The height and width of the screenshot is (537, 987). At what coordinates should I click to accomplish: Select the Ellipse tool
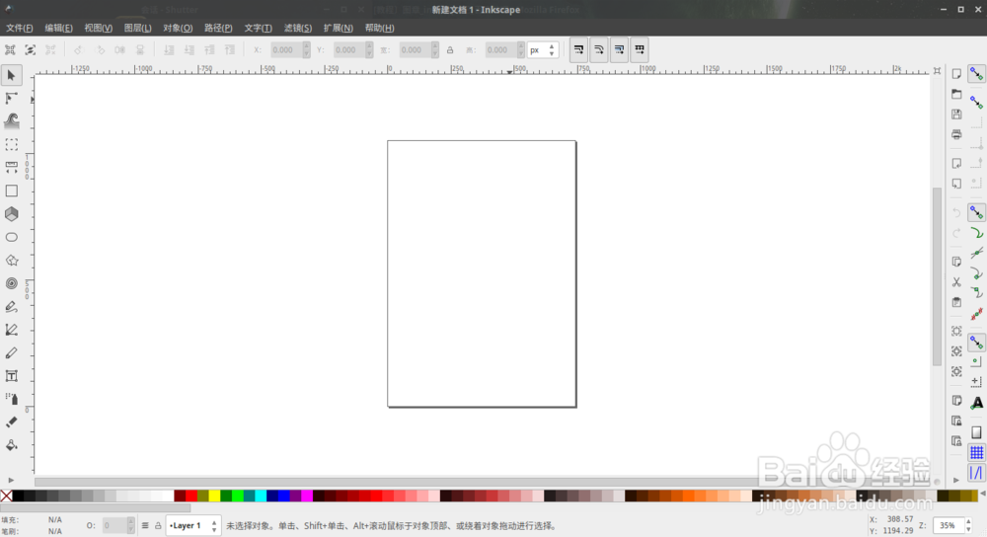tap(11, 237)
